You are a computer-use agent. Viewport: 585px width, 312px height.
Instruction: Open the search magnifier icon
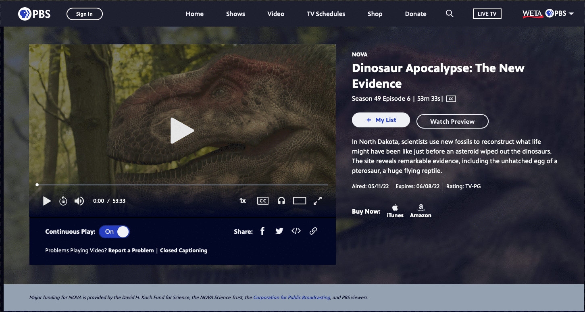click(450, 14)
